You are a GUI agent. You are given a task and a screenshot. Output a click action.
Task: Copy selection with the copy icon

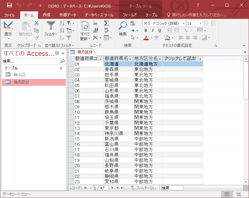[37, 30]
